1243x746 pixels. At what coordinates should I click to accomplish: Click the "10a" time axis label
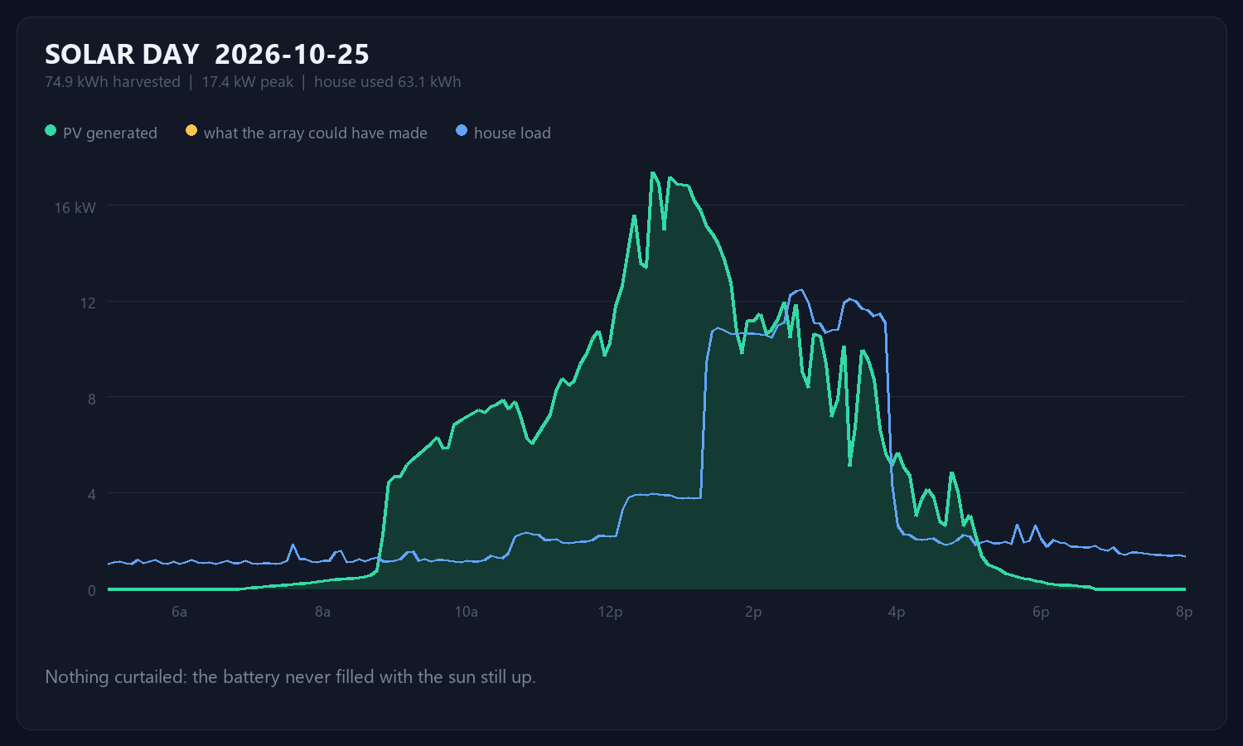click(467, 612)
